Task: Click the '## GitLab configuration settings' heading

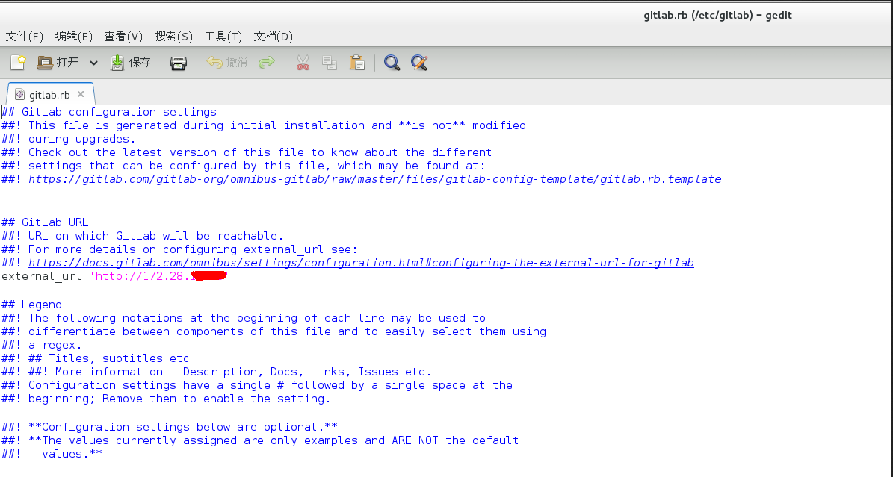Action: point(109,112)
